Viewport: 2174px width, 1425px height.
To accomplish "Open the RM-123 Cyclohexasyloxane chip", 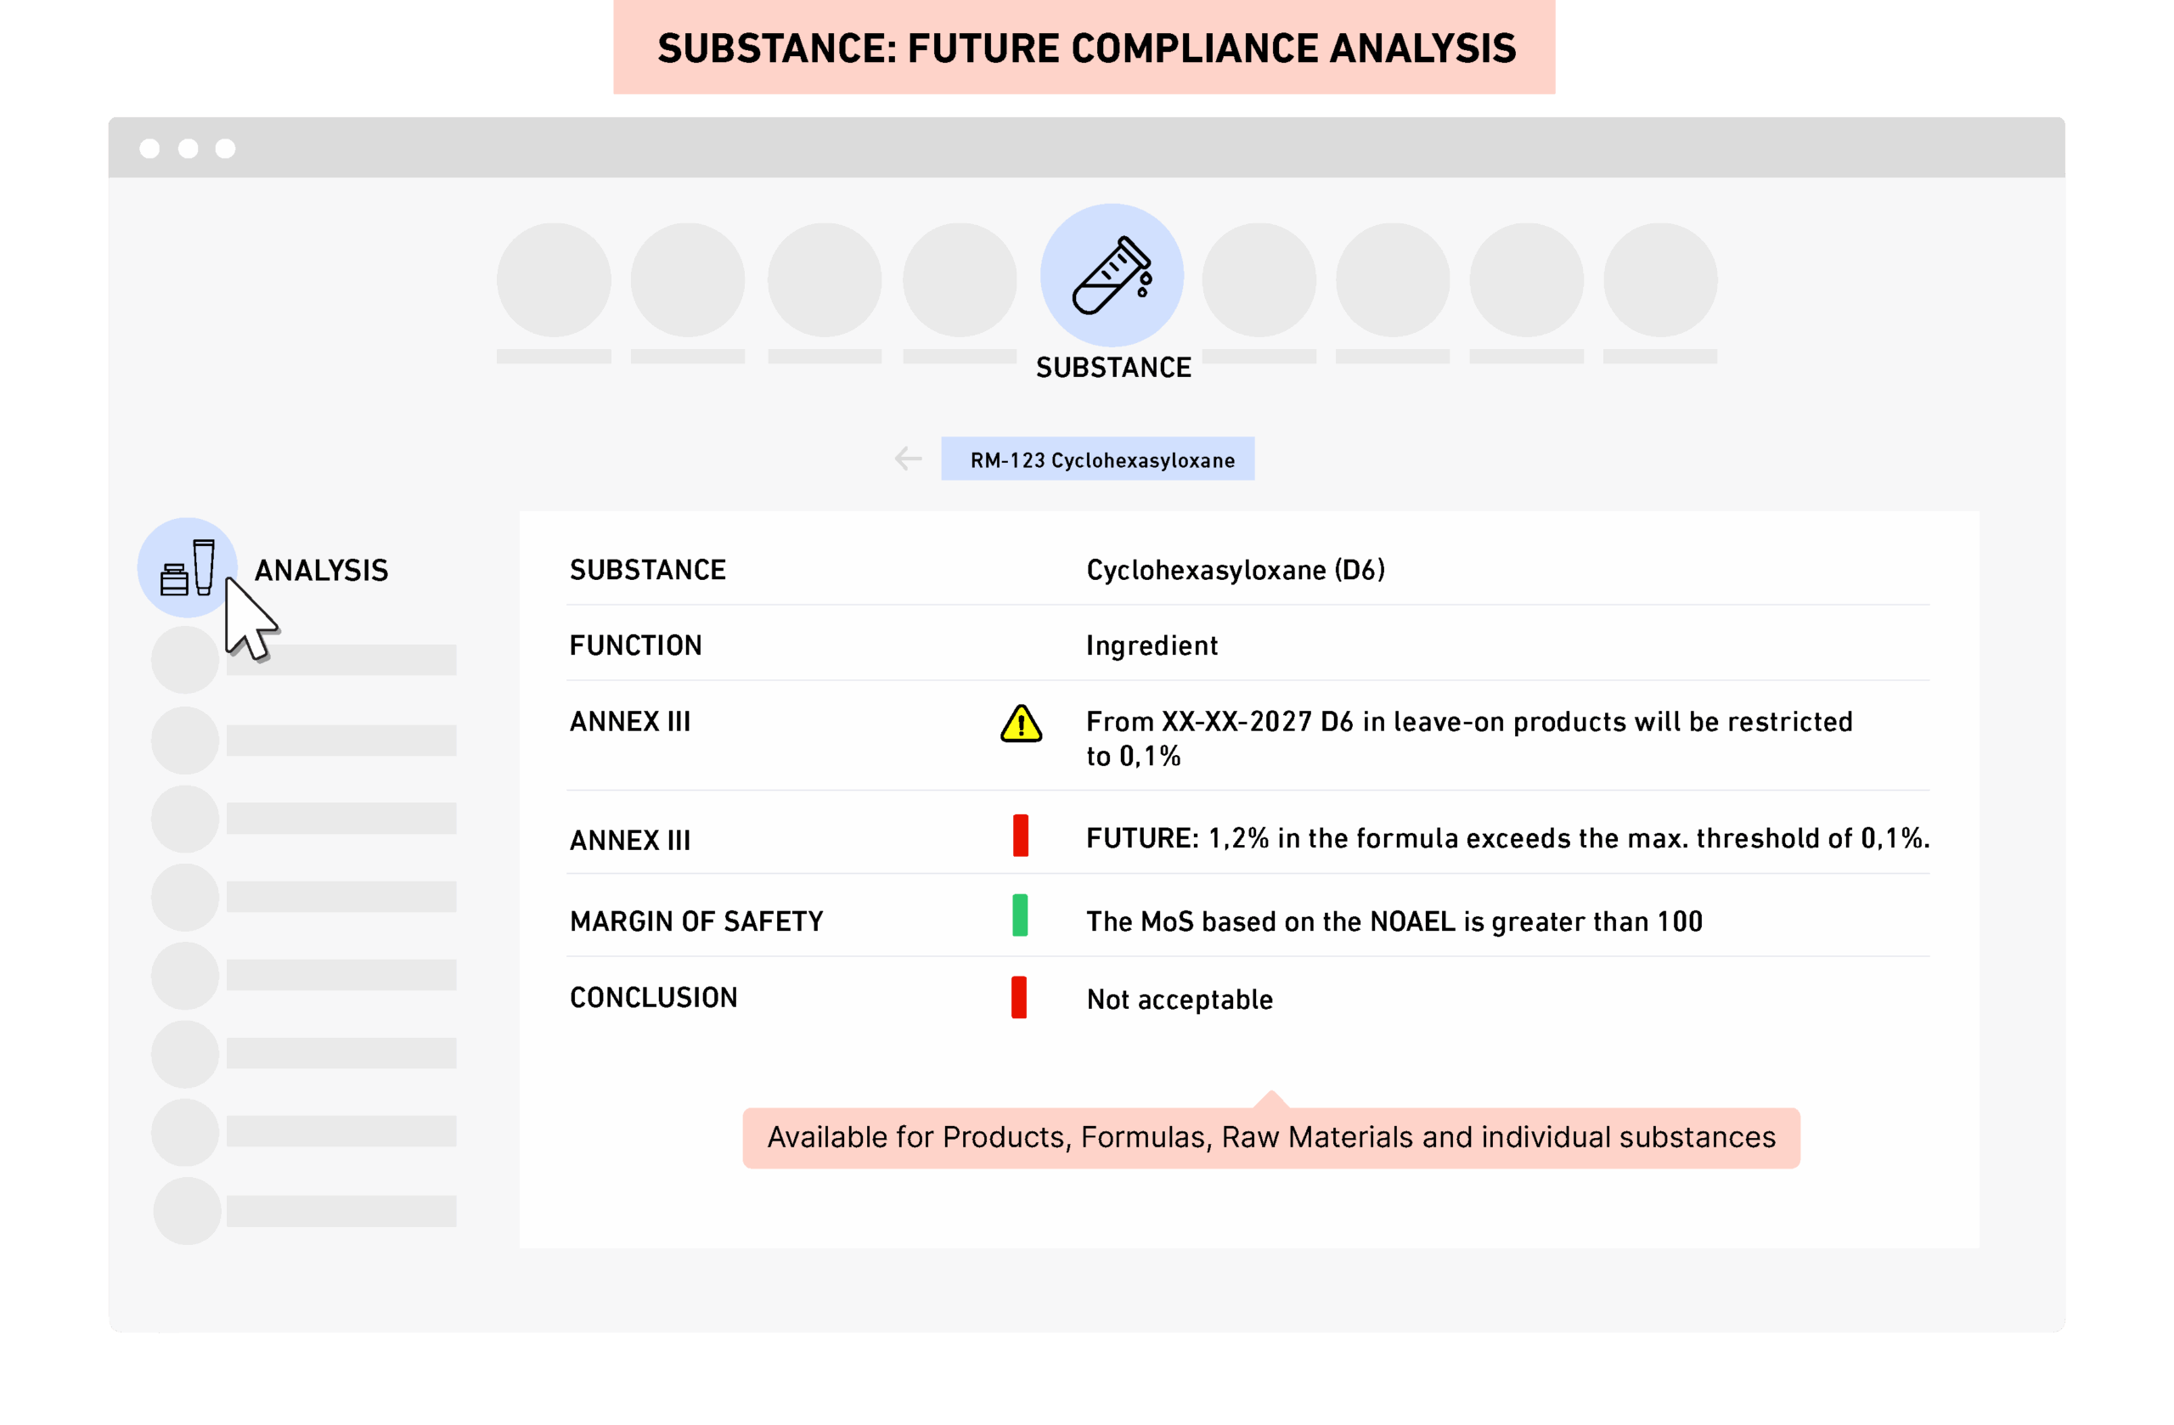I will pyautogui.click(x=1096, y=458).
